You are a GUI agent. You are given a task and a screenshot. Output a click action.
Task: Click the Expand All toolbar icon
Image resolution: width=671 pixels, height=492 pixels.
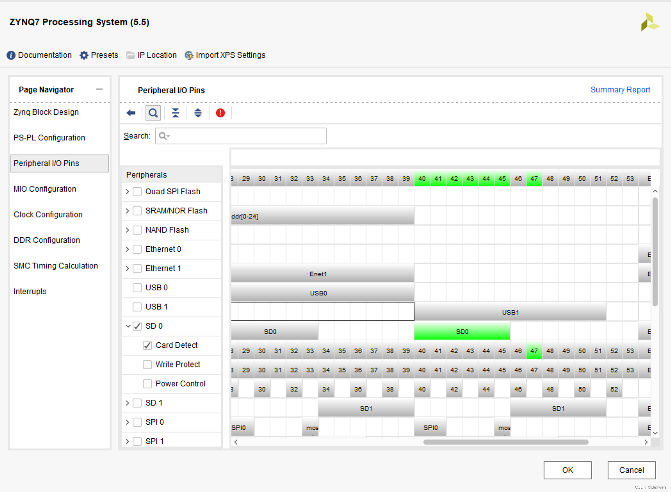tap(198, 113)
